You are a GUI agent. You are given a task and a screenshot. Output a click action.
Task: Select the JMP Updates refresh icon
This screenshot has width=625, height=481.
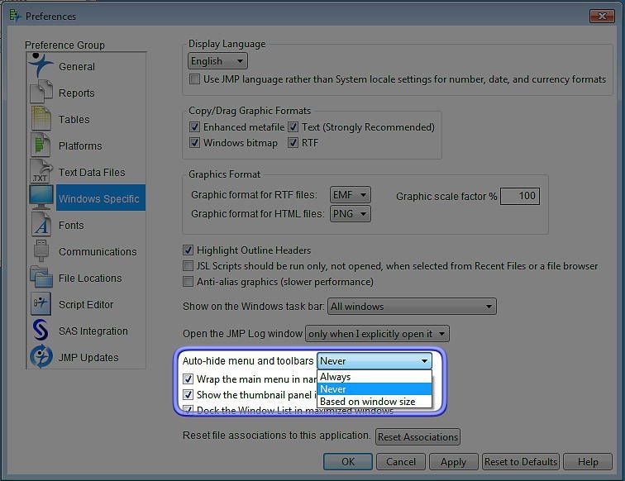pos(41,357)
